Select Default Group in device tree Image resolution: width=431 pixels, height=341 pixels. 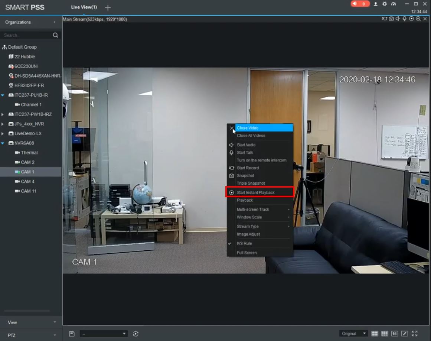tap(22, 47)
